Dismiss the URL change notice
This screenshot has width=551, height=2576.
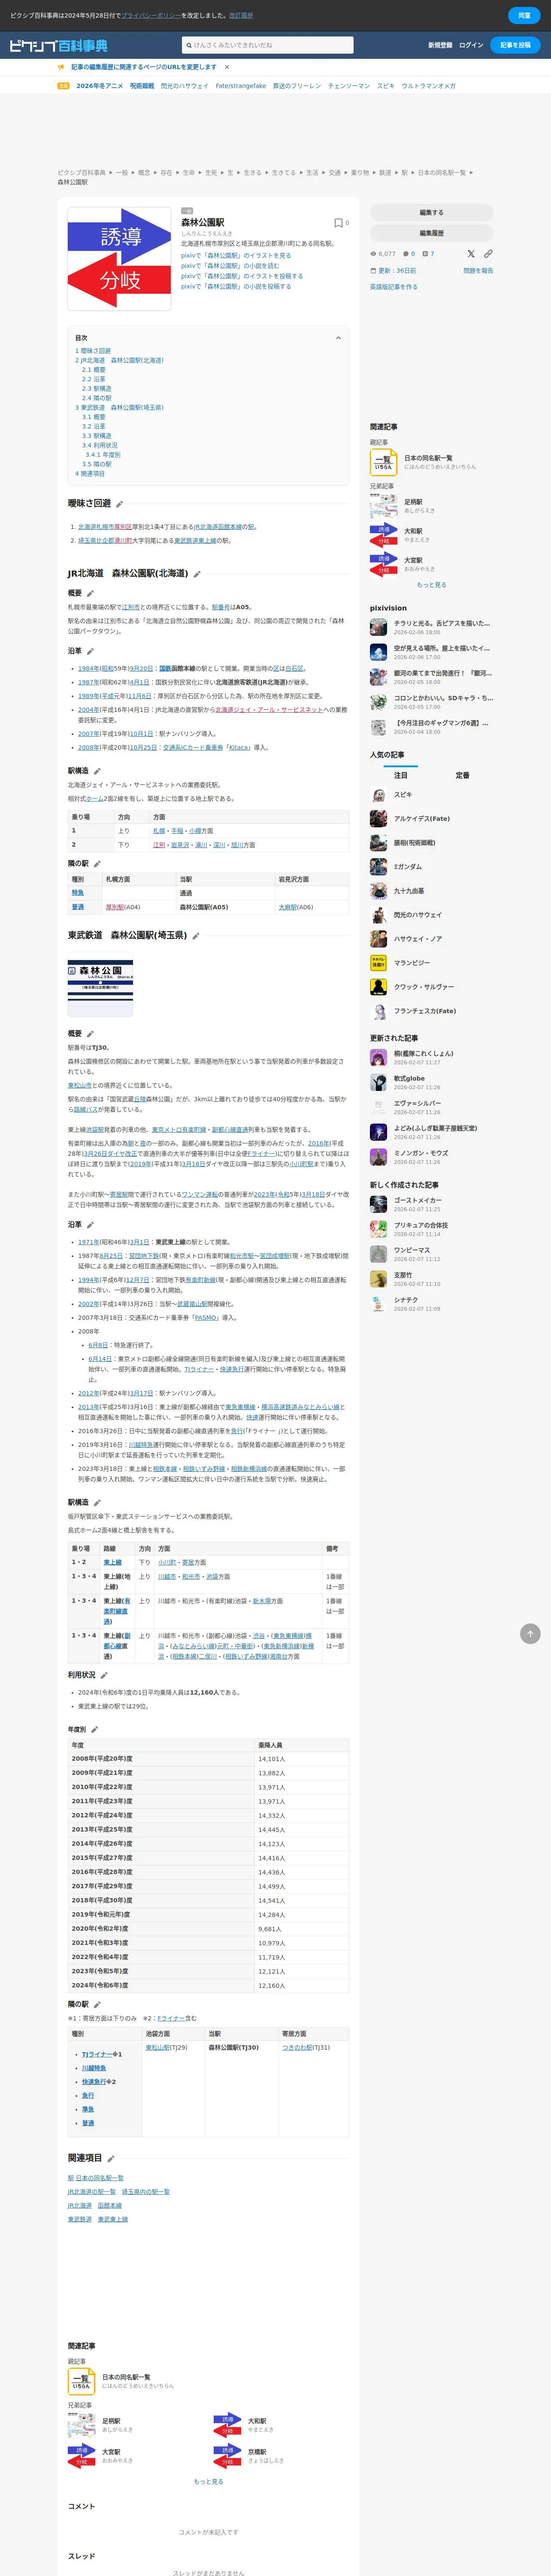(x=227, y=67)
